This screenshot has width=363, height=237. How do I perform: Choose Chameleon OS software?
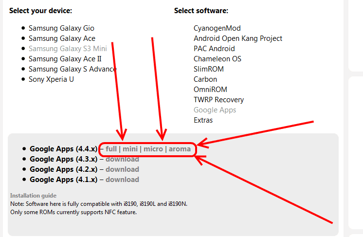[x=217, y=59]
